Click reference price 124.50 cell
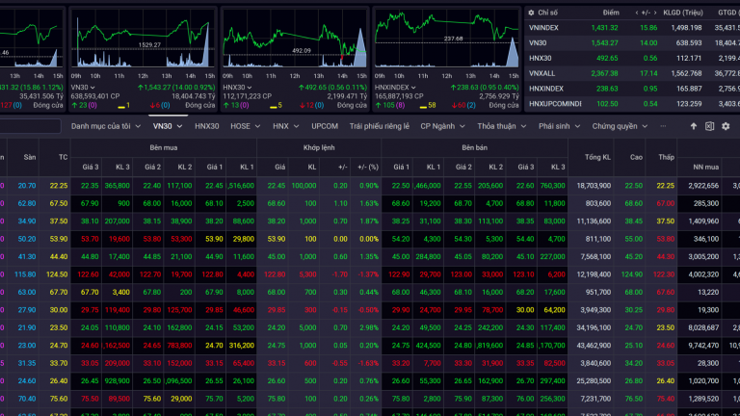The image size is (740, 416). click(x=57, y=274)
